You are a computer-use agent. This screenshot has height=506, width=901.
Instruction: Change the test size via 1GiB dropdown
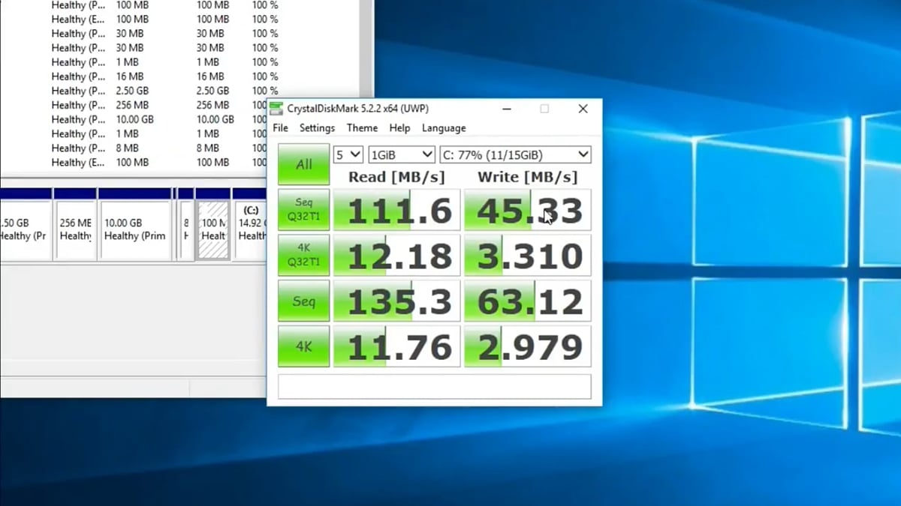click(x=401, y=154)
